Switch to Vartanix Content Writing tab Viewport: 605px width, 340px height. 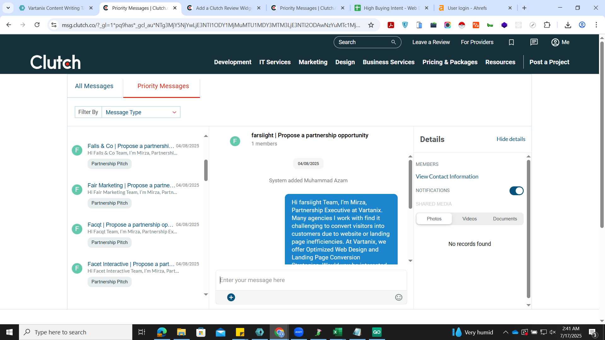click(56, 8)
